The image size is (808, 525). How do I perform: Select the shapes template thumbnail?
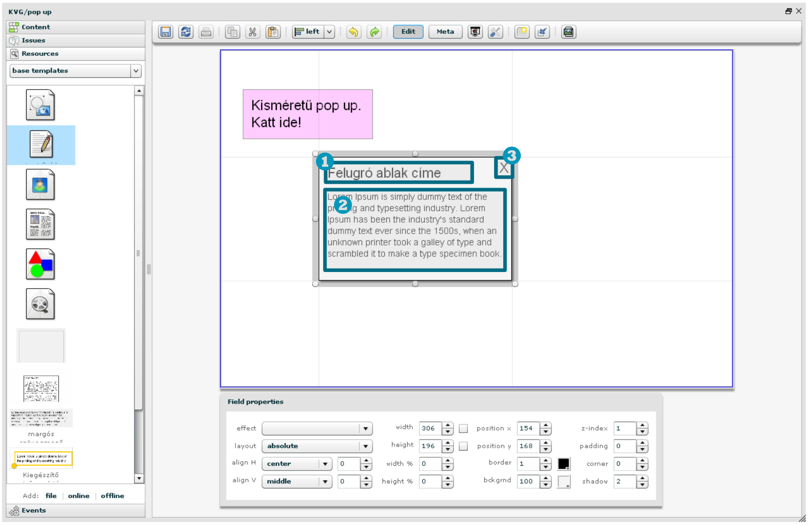[x=40, y=264]
